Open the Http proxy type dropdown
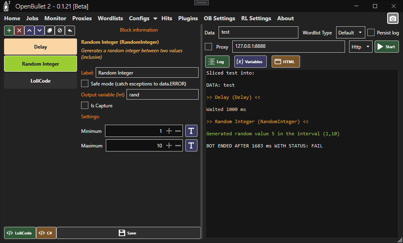The height and width of the screenshot is (243, 403). [x=360, y=47]
